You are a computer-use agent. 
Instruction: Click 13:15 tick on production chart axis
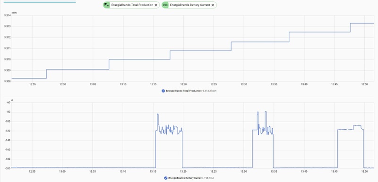pos(153,84)
